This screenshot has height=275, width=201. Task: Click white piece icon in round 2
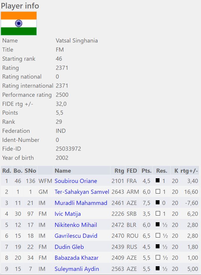click(158, 192)
